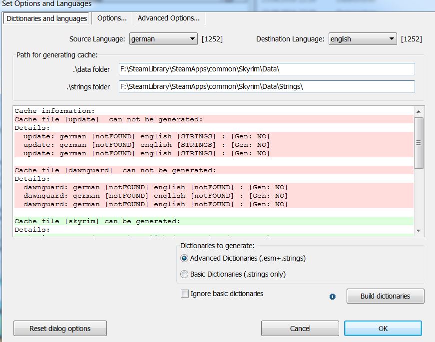The image size is (435, 342).
Task: Select Basic Dictionaries (.strings only) option
Action: 185,274
